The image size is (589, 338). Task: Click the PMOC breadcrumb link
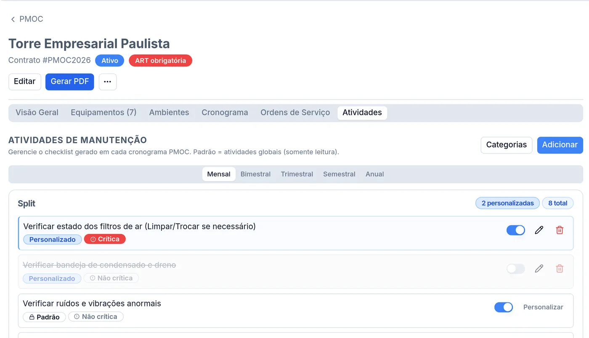pyautogui.click(x=31, y=19)
